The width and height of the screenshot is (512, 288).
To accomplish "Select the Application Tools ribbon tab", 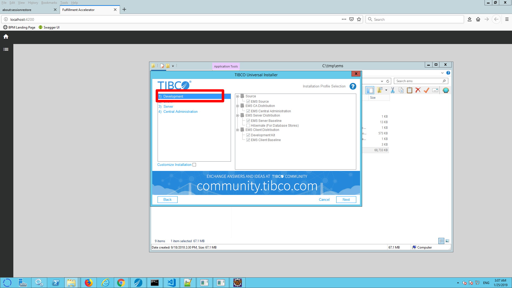I will pos(226,66).
